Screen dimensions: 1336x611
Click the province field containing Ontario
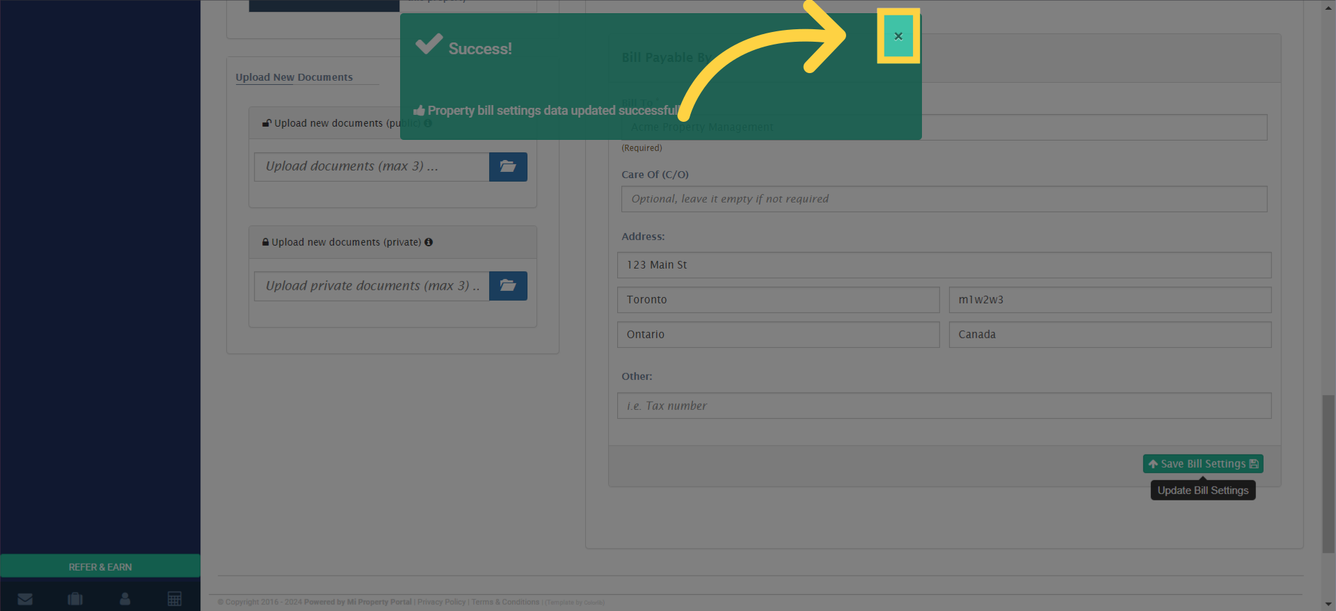tap(778, 335)
